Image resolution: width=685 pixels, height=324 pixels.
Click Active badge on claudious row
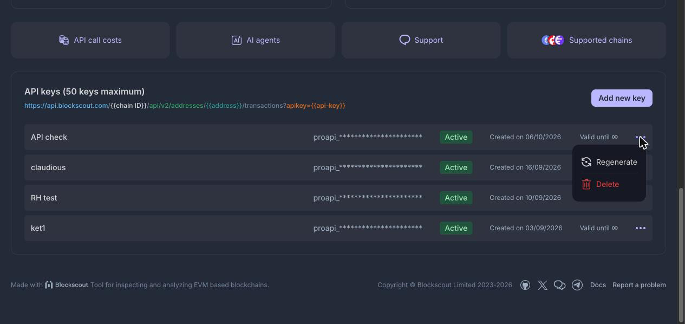[456, 167]
